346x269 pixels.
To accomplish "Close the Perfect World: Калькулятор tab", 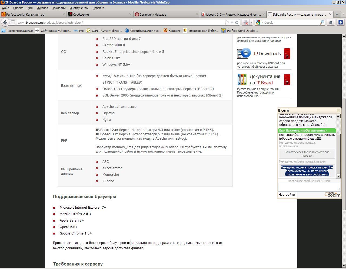I will coord(64,14).
